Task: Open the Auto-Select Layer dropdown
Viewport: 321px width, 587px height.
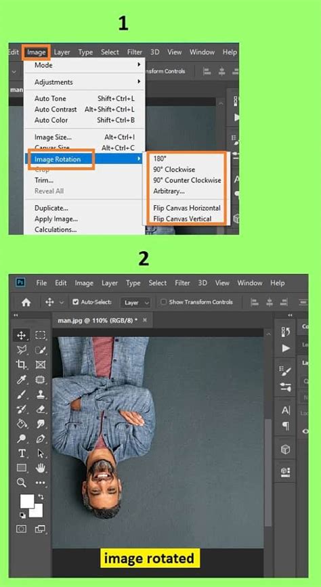Action: (135, 303)
